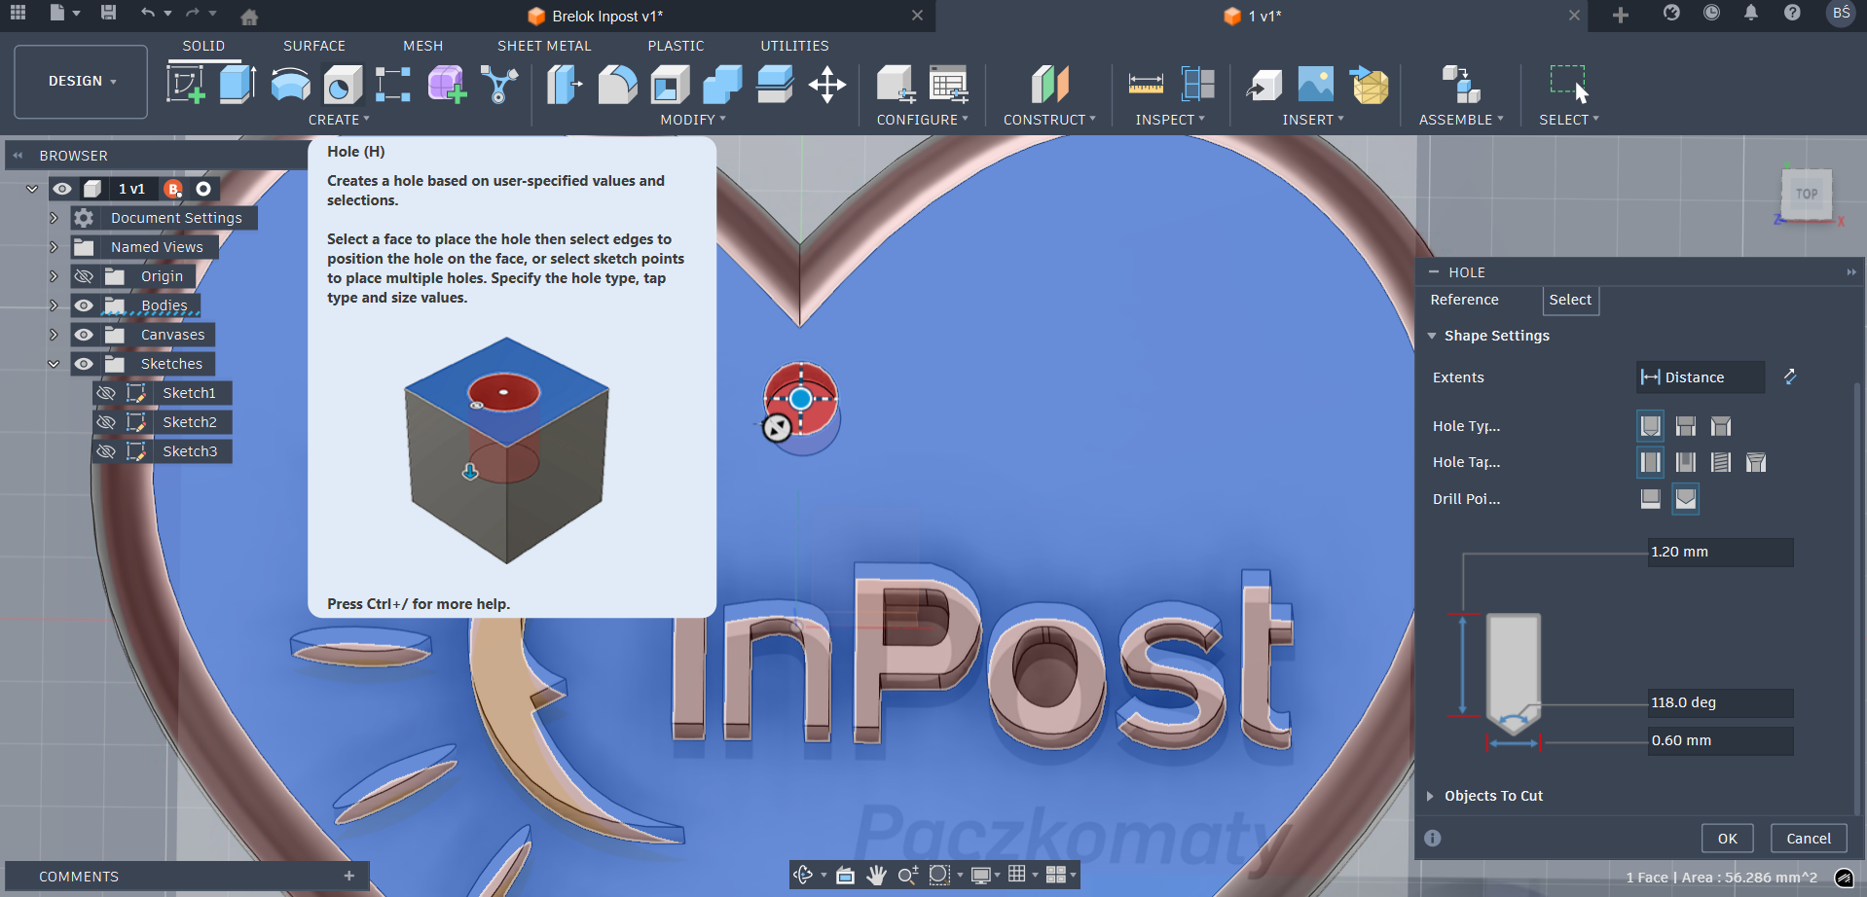Open the Extents Distance dropdown

click(x=1700, y=377)
